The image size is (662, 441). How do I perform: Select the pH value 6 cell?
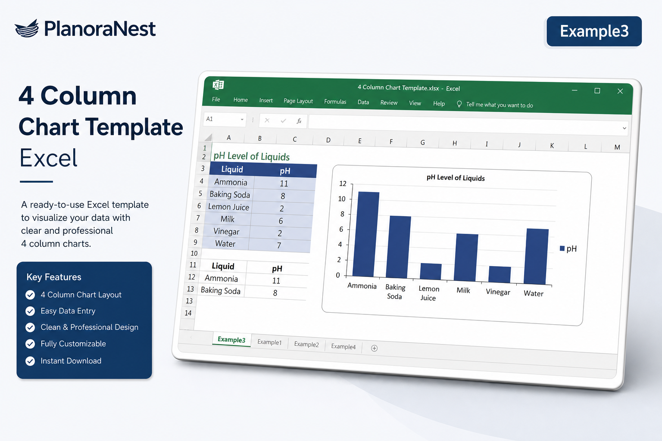coord(281,221)
